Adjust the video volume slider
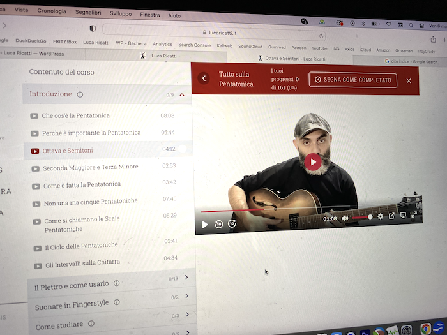 click(361, 218)
